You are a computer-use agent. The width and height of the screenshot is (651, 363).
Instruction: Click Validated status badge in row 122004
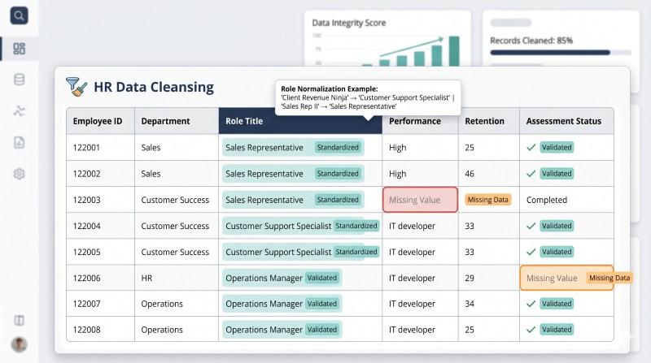click(x=557, y=226)
